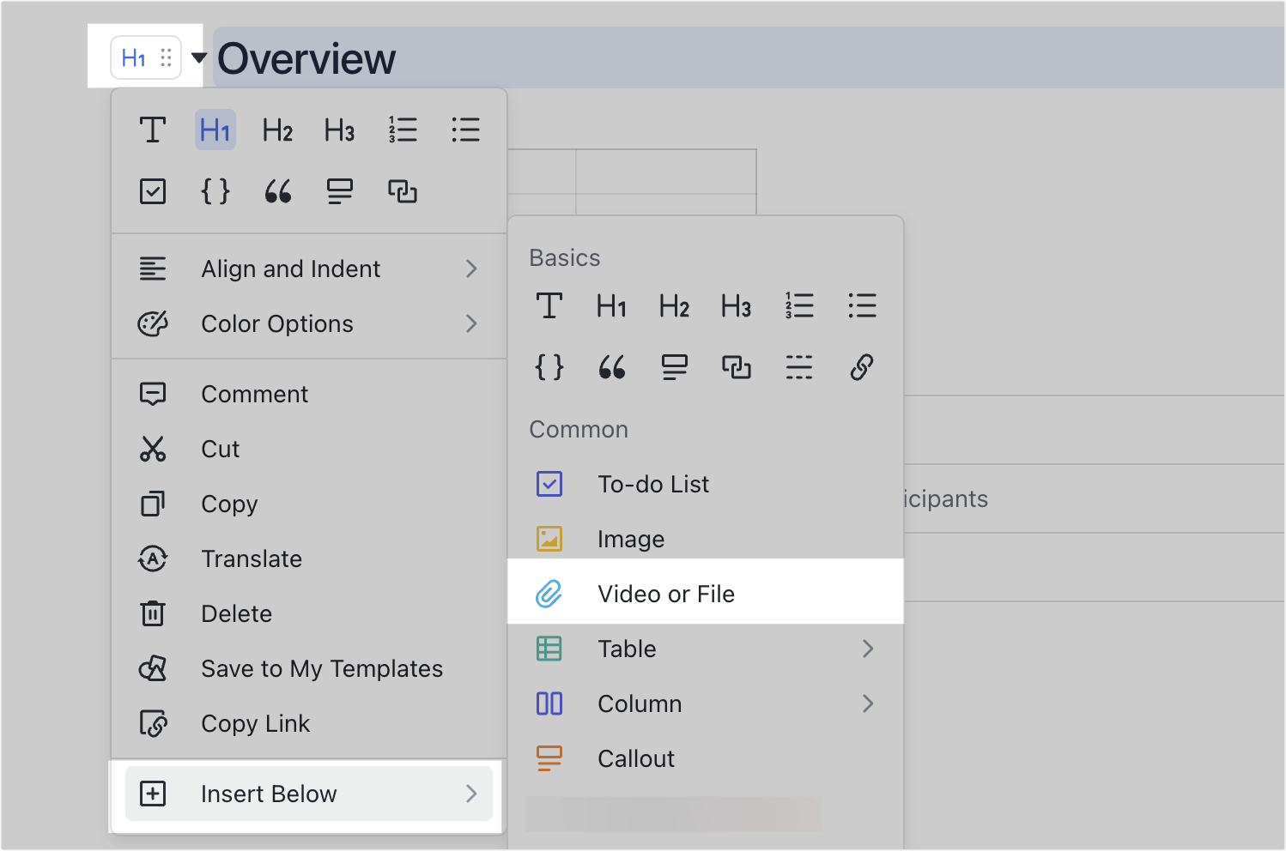Insert divider from Basics section

tap(798, 367)
